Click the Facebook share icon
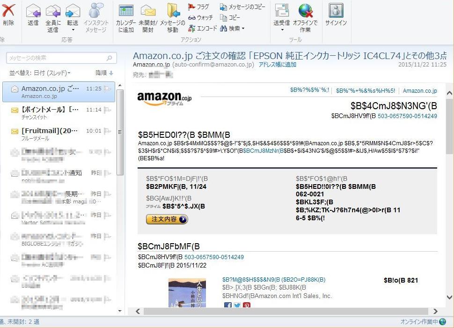 pos(228,305)
